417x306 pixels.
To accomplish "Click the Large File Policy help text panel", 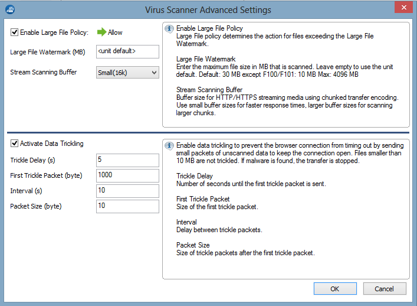I will (285, 74).
